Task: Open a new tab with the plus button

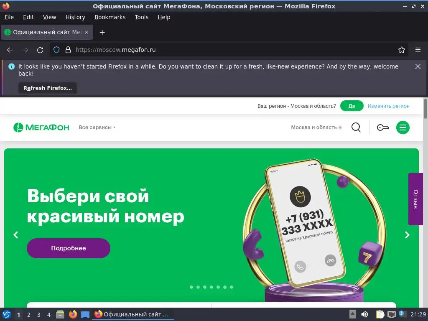Action: pyautogui.click(x=102, y=33)
